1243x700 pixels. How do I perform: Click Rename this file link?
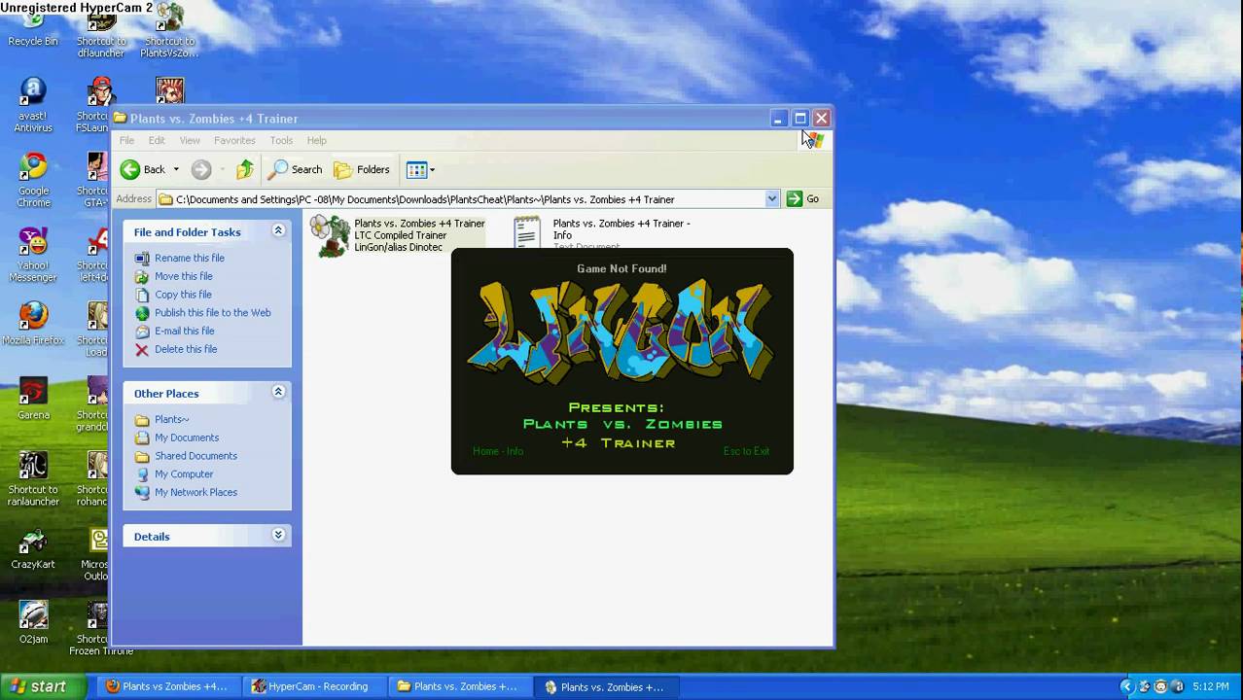pos(190,258)
